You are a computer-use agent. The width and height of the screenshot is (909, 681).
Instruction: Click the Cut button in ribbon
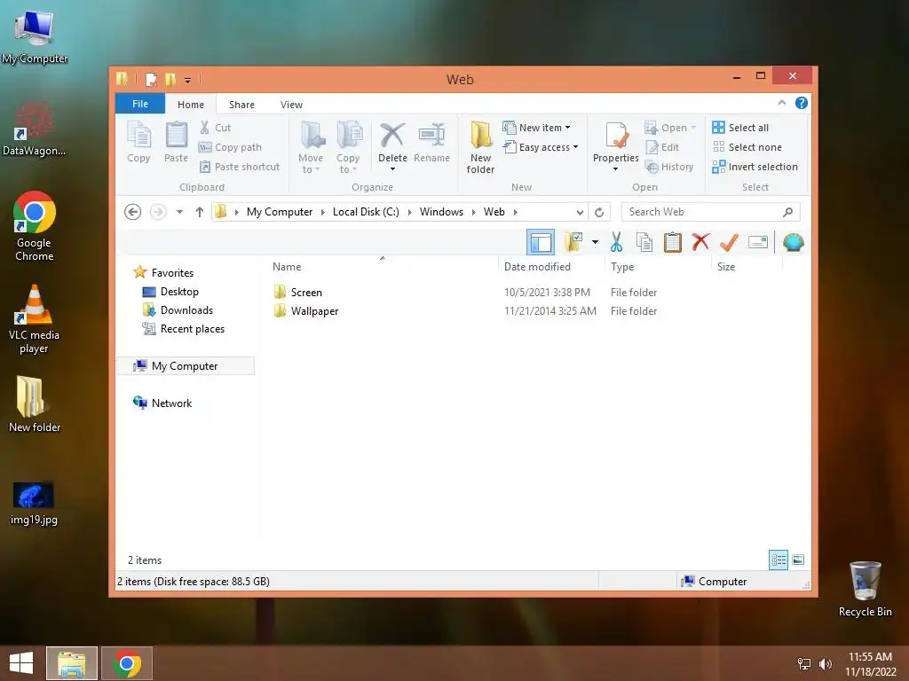215,128
